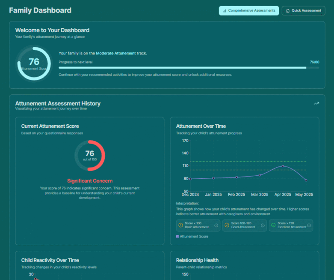Click the 170 y-axis label
Image resolution: width=334 pixels, height=280 pixels.
(x=185, y=141)
